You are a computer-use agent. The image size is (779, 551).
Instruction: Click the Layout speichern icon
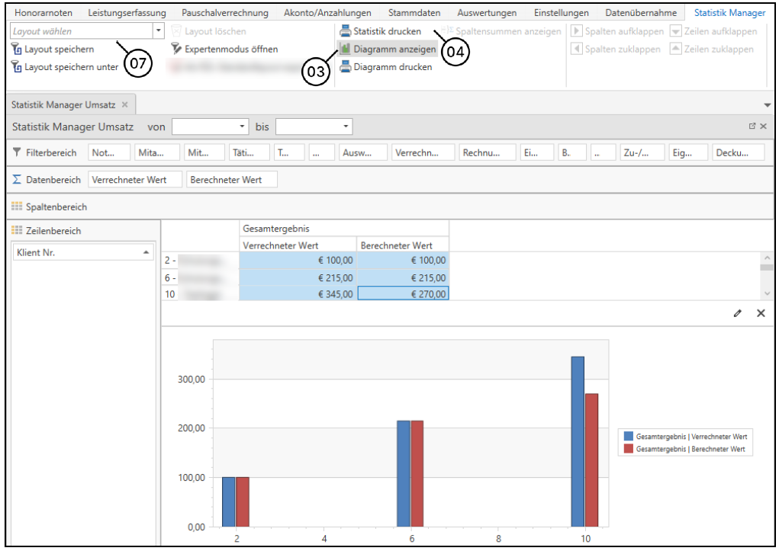pos(17,50)
